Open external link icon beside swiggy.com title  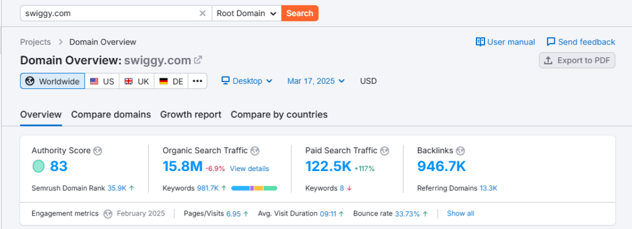tap(198, 60)
